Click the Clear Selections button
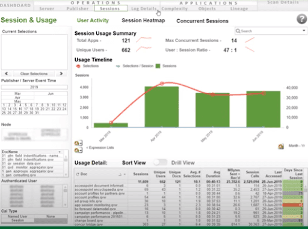 click(34, 74)
